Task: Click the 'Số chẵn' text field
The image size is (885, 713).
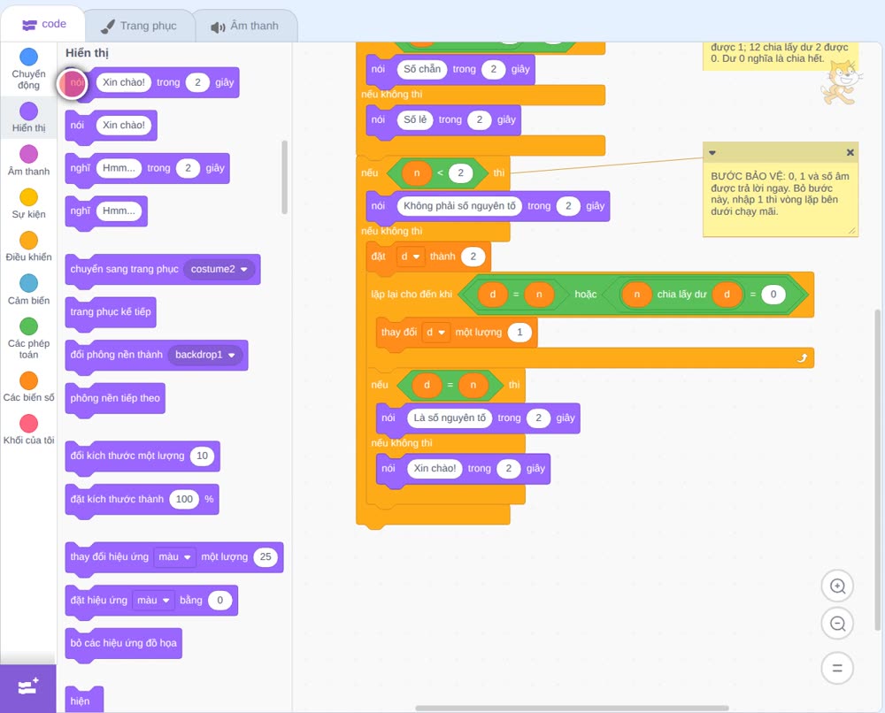Action: 421,69
